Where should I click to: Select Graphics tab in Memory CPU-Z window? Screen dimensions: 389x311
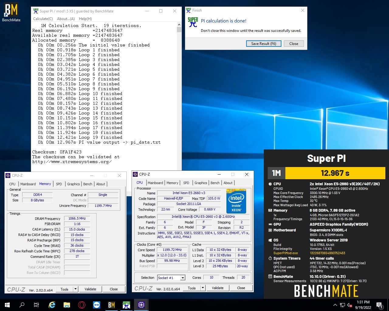coord(74,184)
